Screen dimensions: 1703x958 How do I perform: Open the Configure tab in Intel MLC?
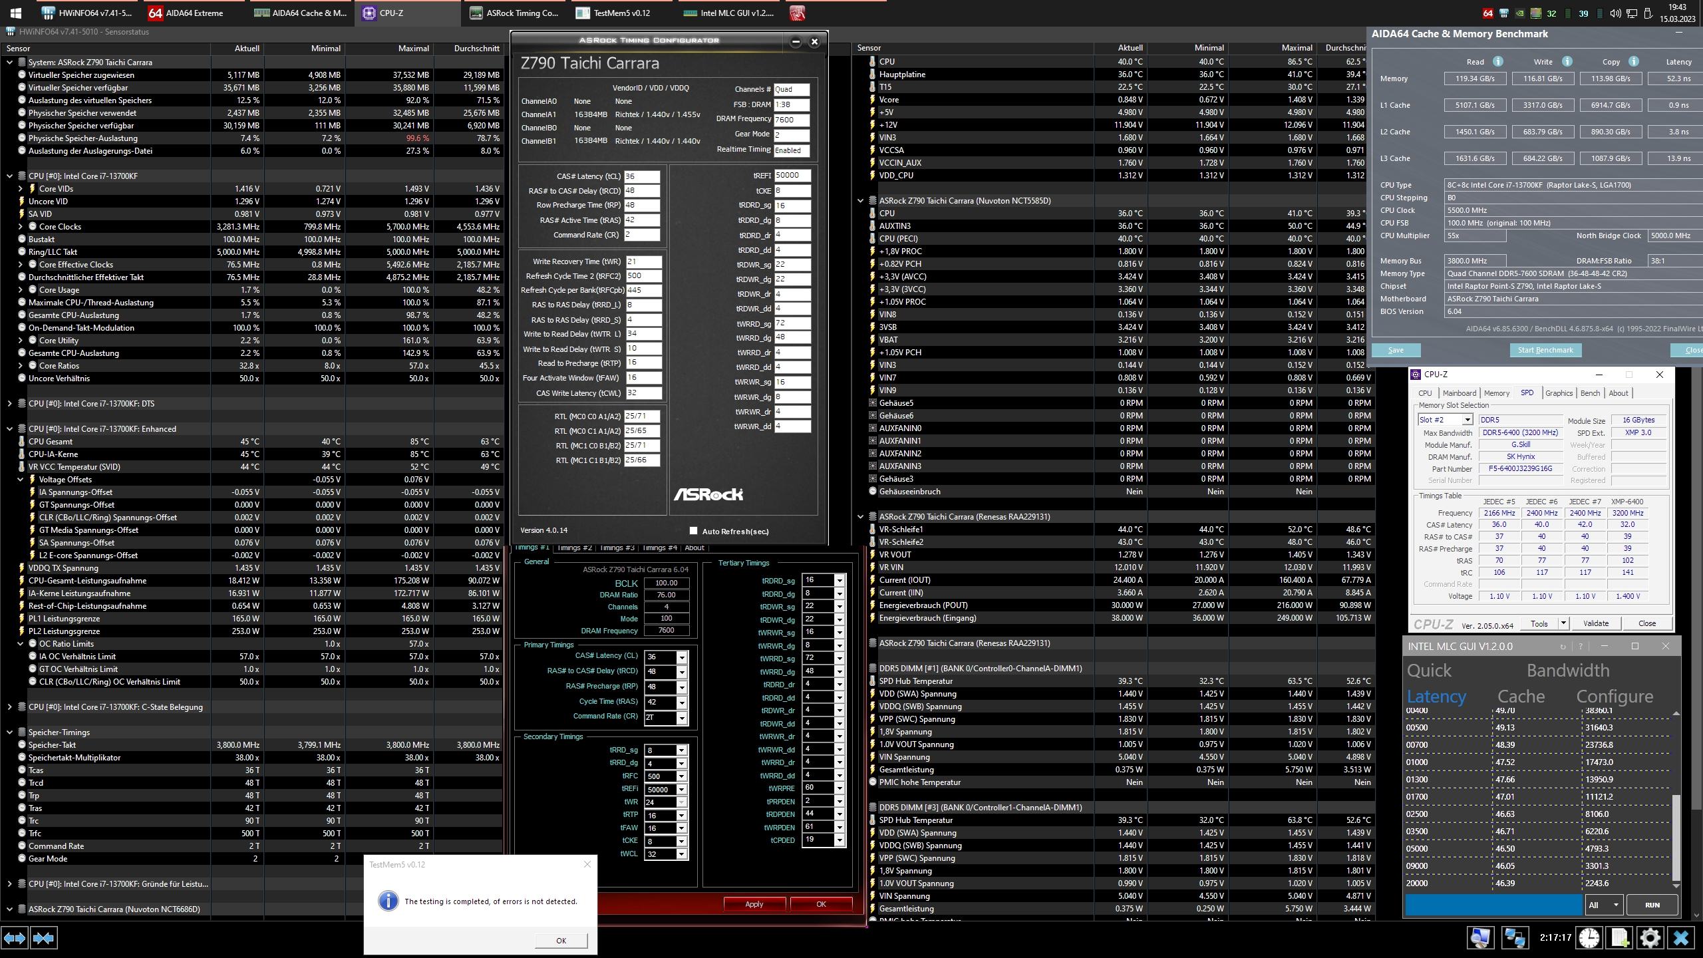pos(1615,697)
